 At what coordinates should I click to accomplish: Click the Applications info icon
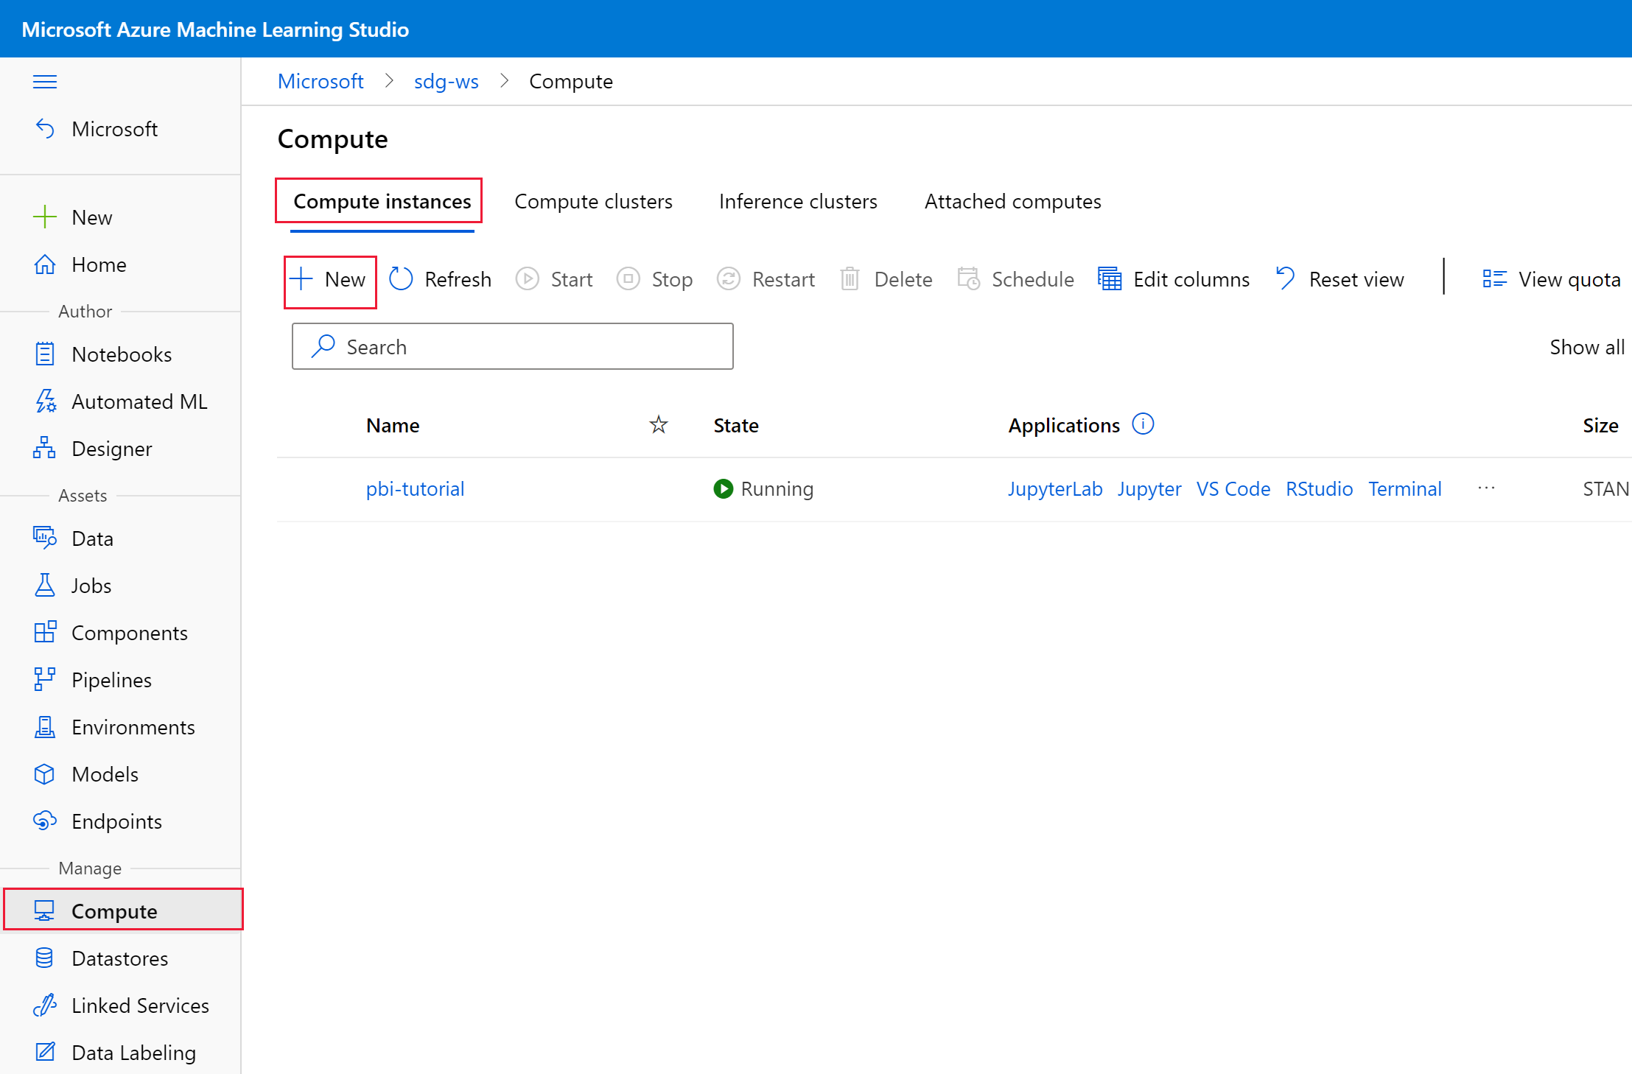point(1143,424)
